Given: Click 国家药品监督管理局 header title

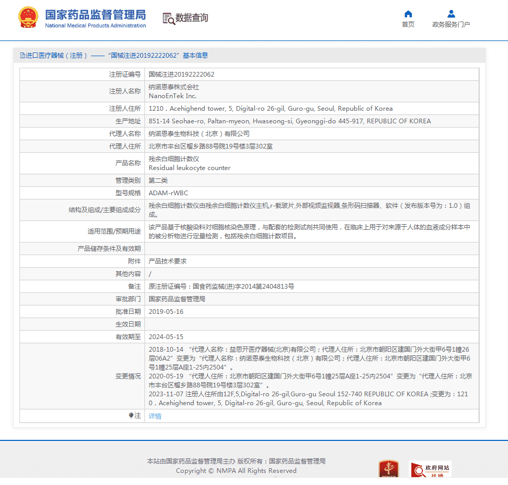Looking at the screenshot, I should tap(95, 15).
